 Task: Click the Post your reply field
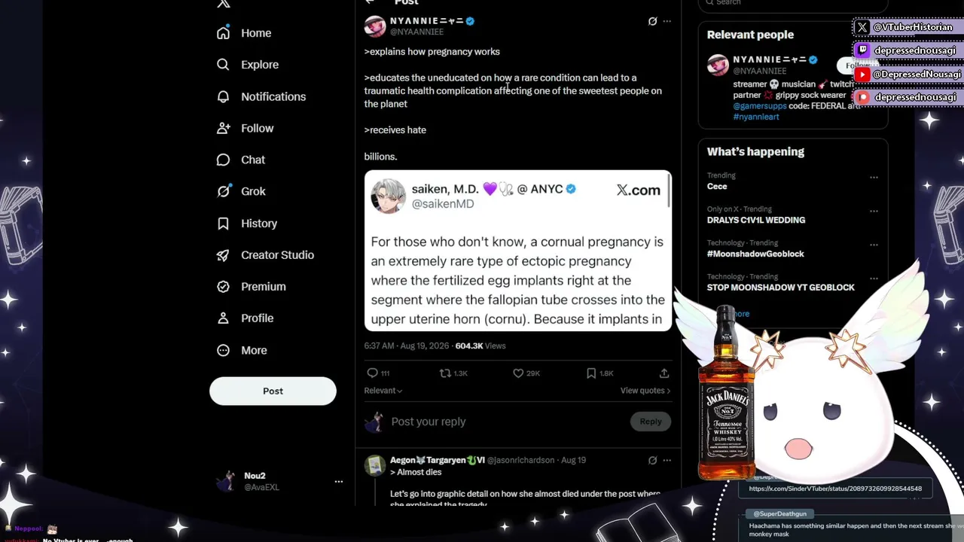tap(506, 422)
